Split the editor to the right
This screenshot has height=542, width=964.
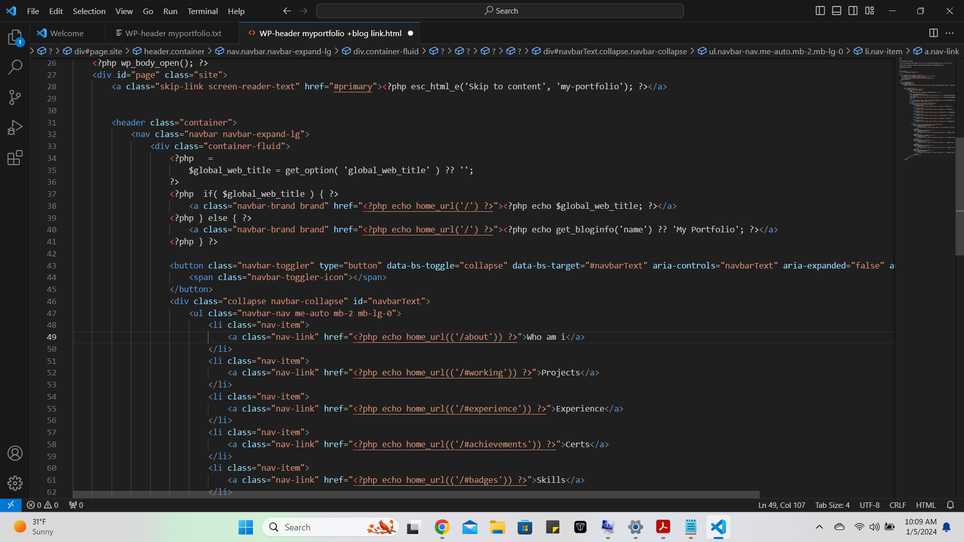(933, 33)
